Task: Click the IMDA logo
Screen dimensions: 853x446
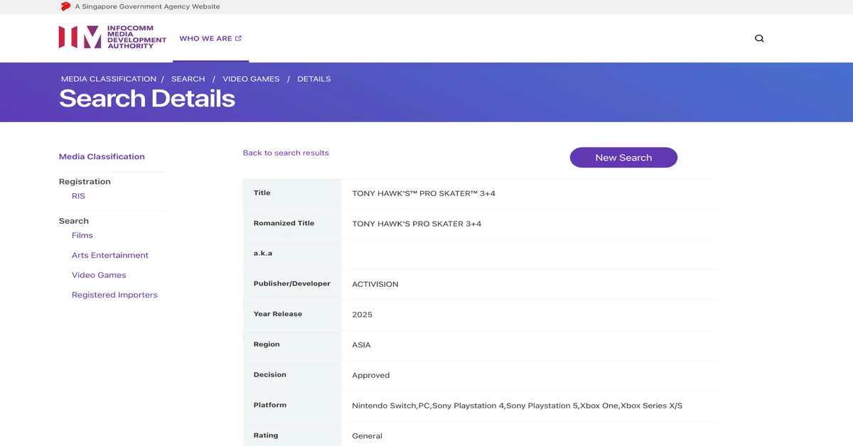Action: [112, 37]
